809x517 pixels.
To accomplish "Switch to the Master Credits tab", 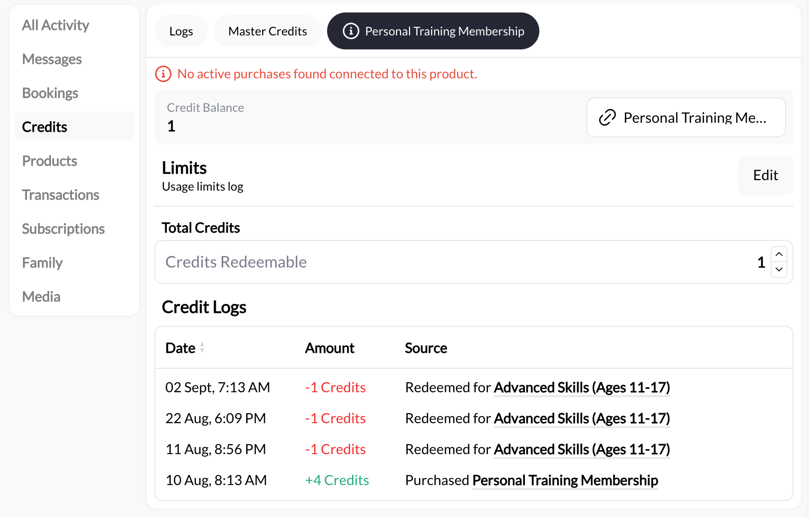I will click(x=267, y=31).
